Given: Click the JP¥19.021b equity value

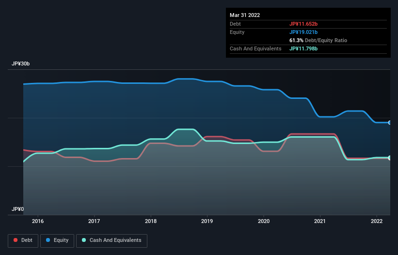Looking at the screenshot, I should [303, 32].
